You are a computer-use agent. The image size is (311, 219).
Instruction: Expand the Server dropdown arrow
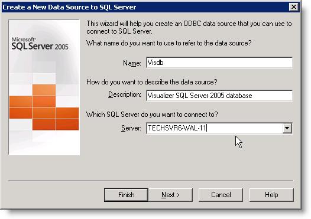click(x=287, y=128)
